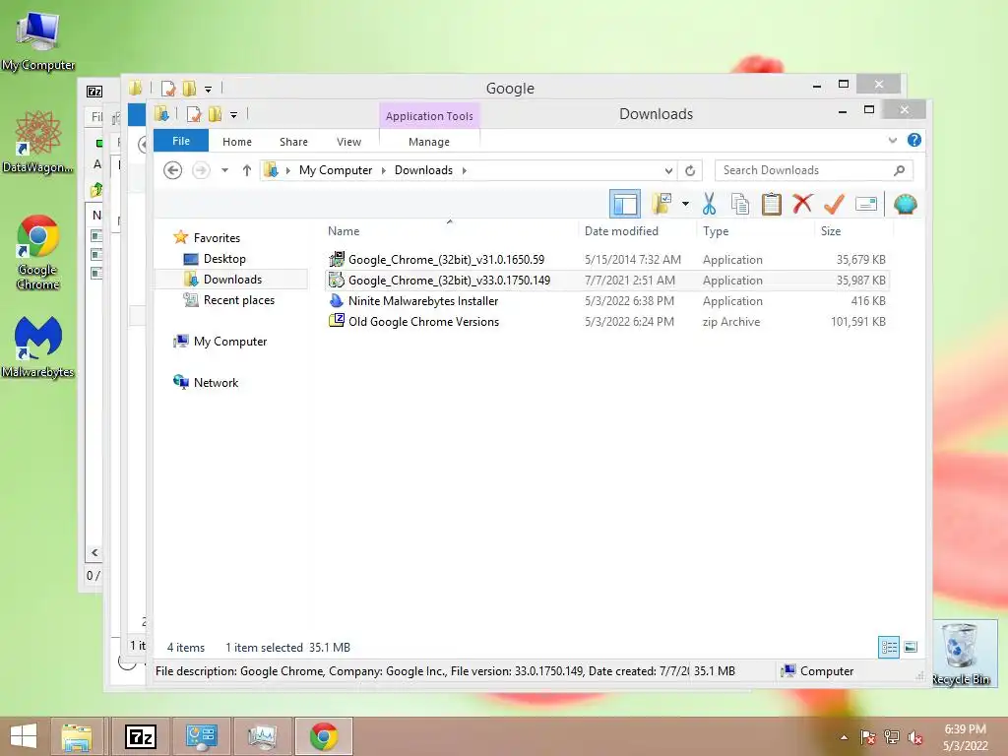Viewport: 1008px width, 756px height.
Task: Click the Google Chrome desktop shortcut
Action: (x=38, y=253)
